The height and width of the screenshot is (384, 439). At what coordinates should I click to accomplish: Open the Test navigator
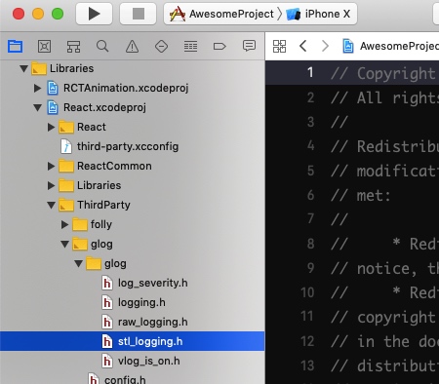point(161,47)
